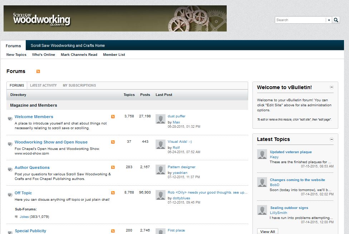Click the search magnifier icon

tap(336, 20)
